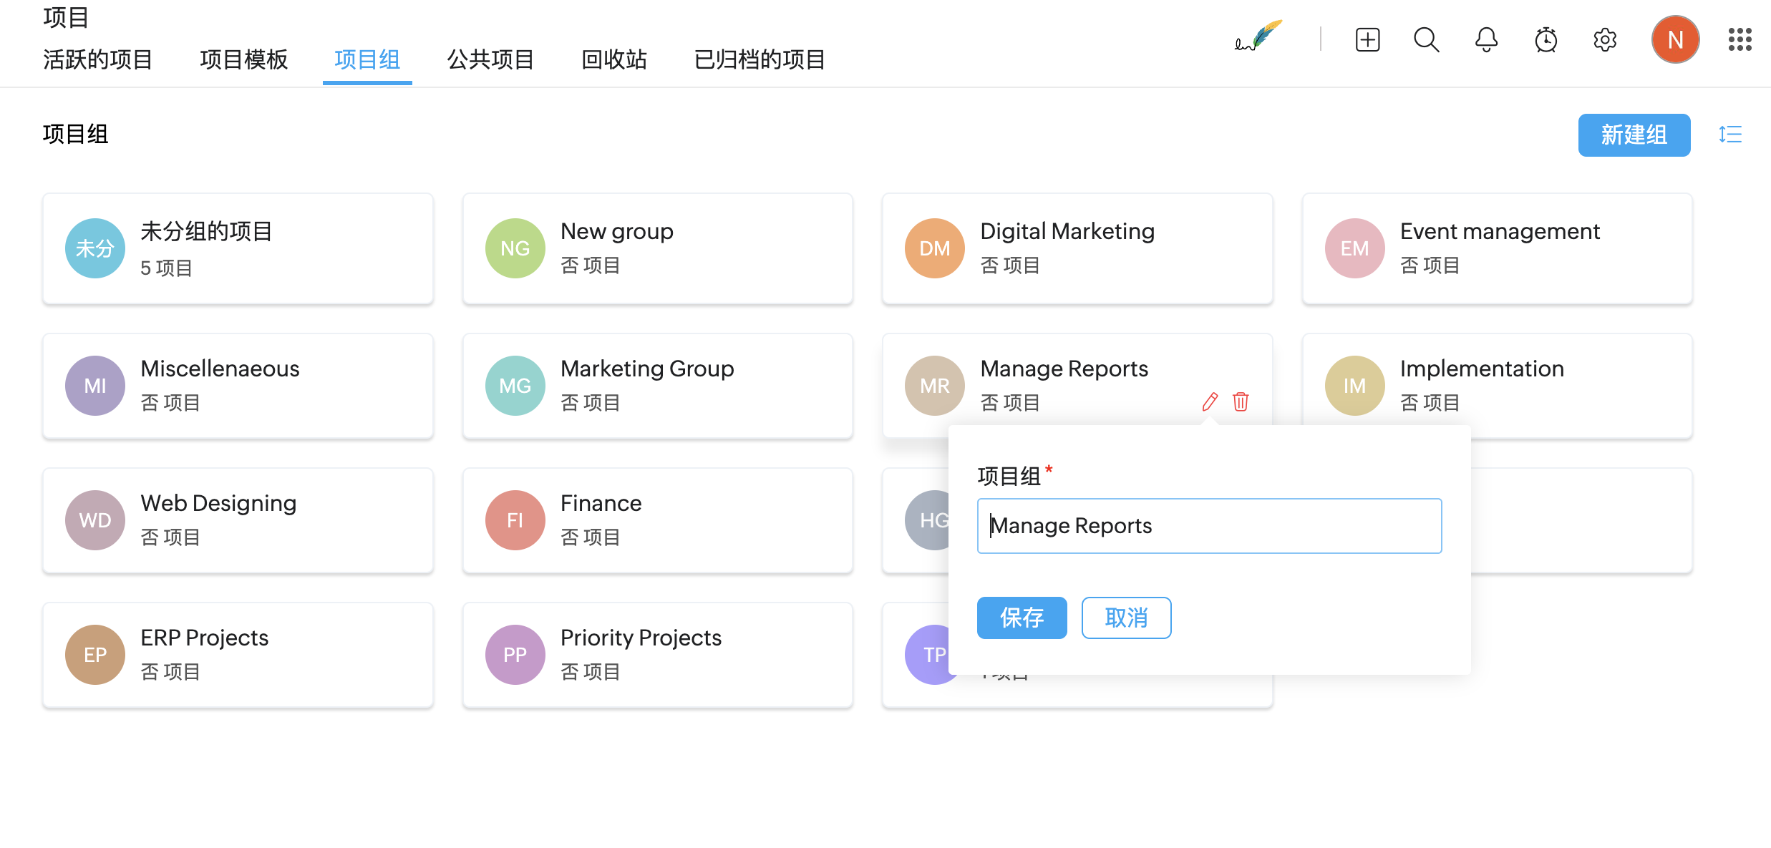This screenshot has height=848, width=1771.
Task: Open the 已归档的项目 tab
Action: pyautogui.click(x=759, y=59)
